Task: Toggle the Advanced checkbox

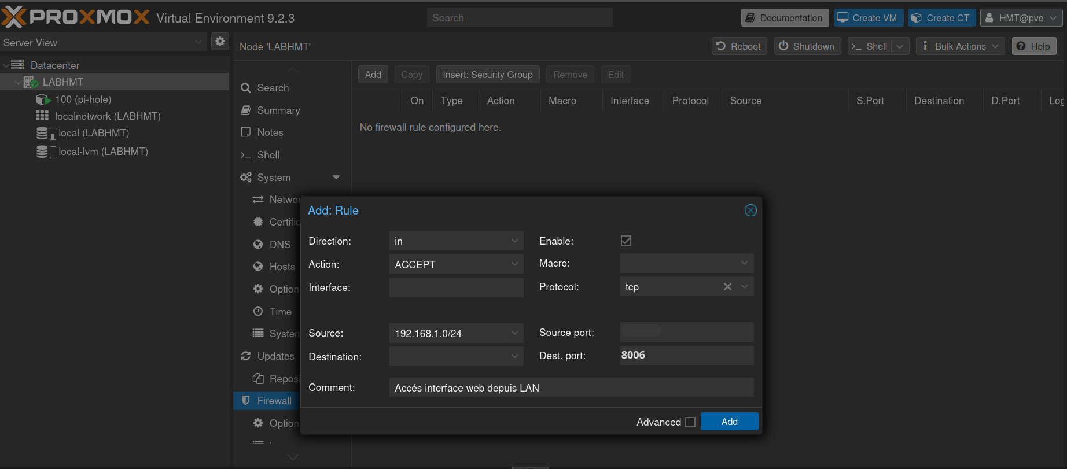Action: tap(690, 422)
